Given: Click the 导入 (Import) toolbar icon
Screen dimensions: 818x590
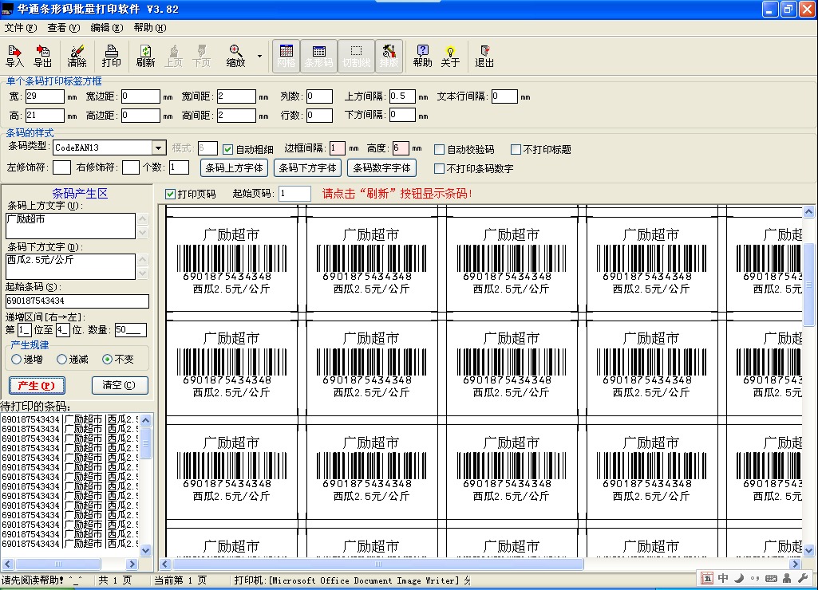Looking at the screenshot, I should click(x=14, y=55).
